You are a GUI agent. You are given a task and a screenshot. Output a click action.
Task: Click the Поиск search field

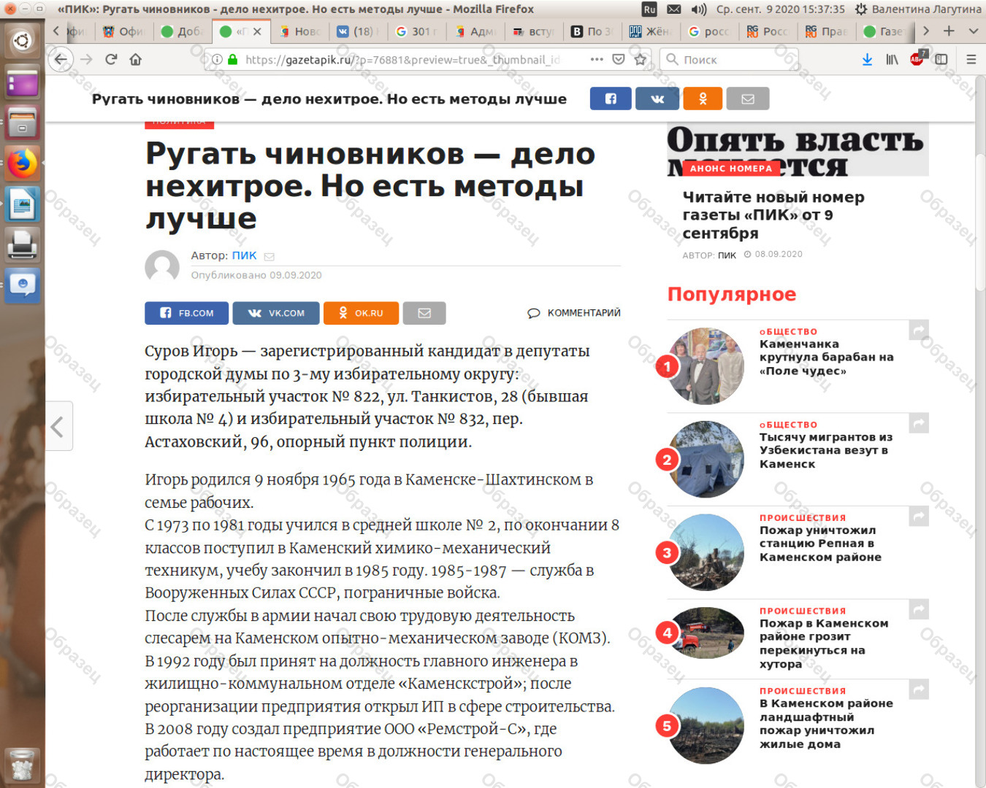729,60
